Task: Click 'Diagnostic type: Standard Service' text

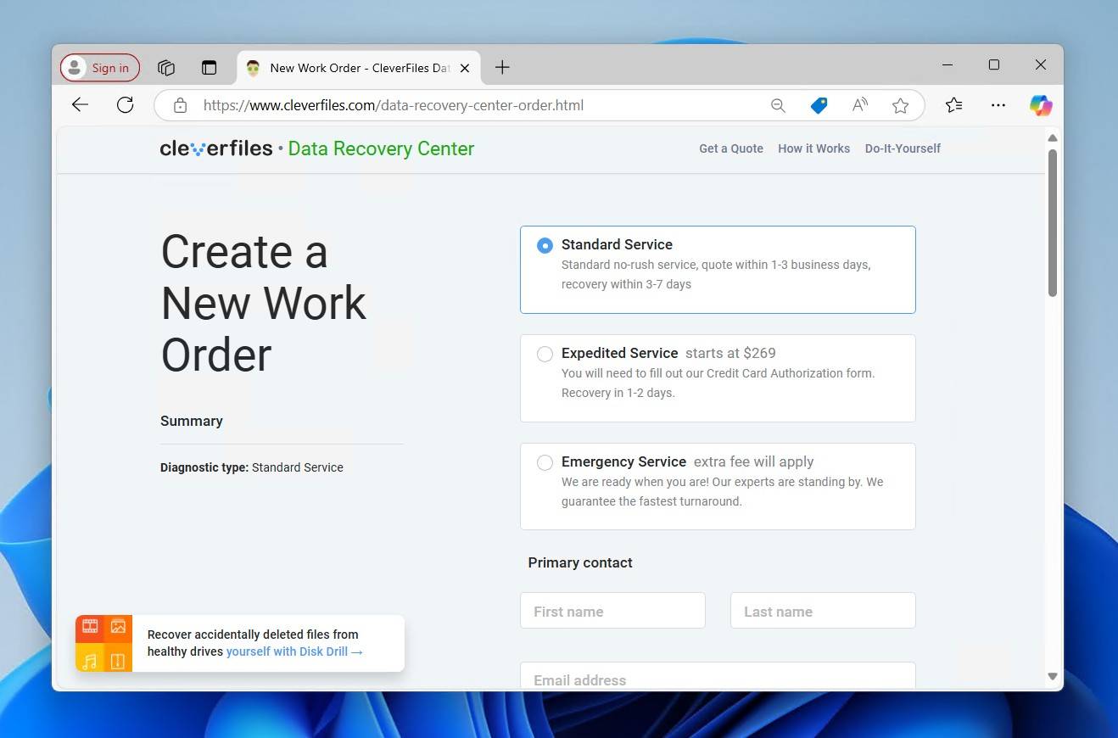Action: 252,467
